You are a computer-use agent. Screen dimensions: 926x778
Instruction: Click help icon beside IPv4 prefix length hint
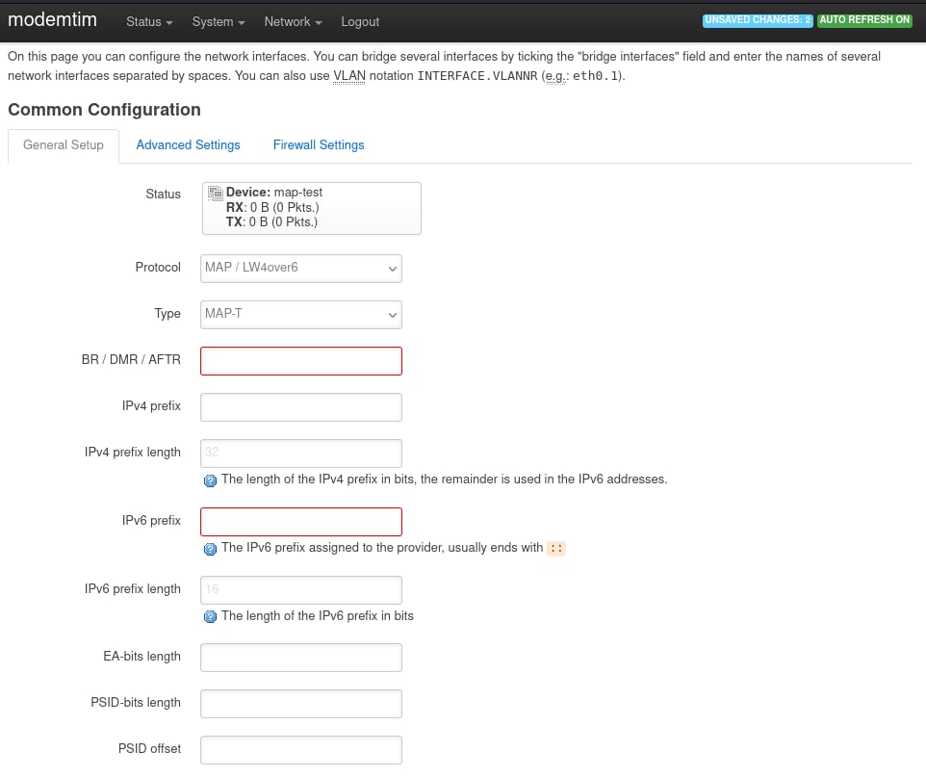point(210,480)
